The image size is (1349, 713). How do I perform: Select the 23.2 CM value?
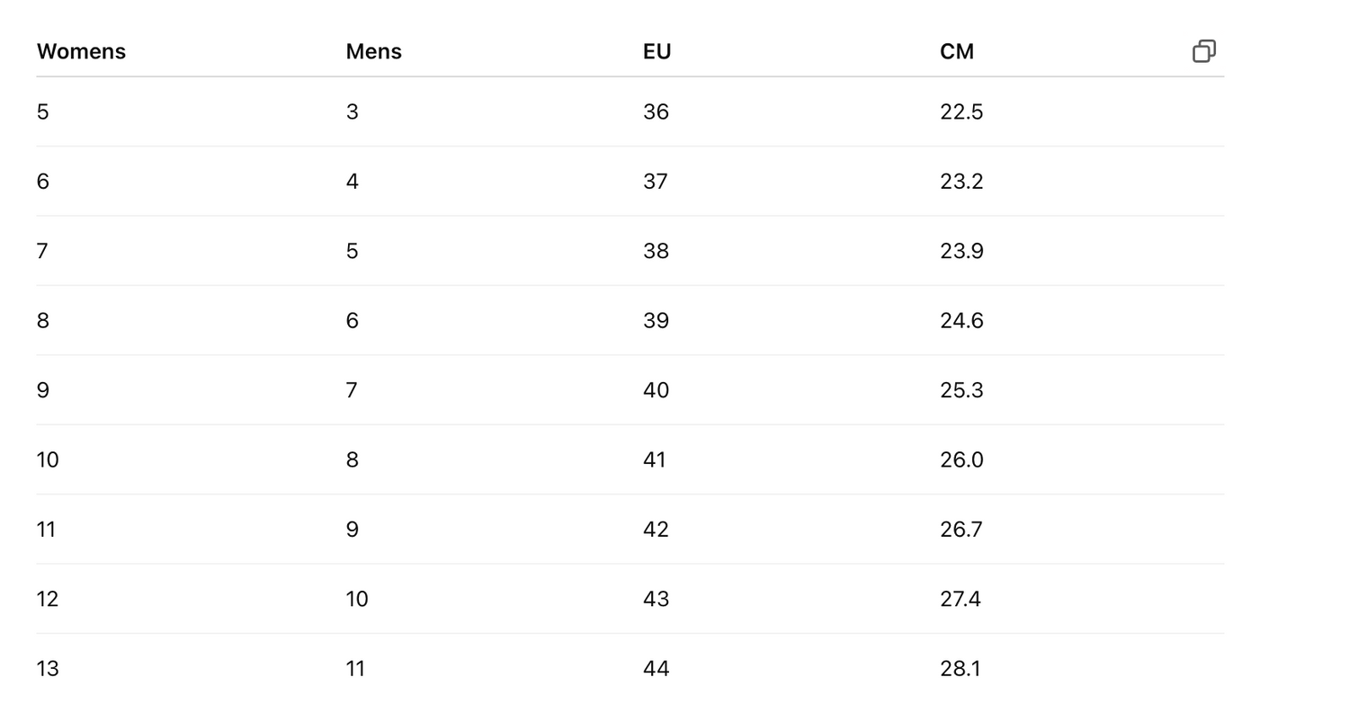(x=960, y=182)
